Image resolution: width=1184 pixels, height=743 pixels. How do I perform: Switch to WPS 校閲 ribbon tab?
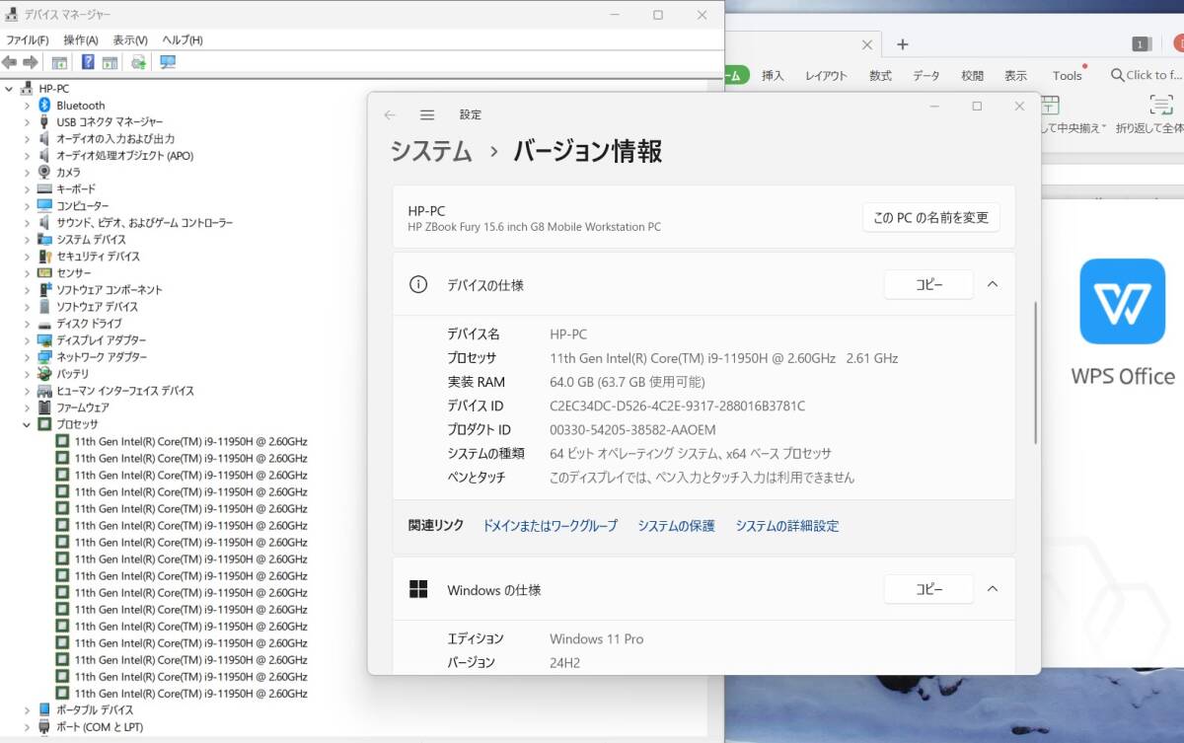(x=973, y=75)
